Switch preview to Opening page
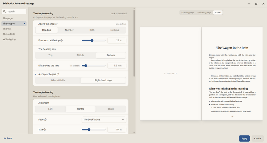 click(188, 12)
